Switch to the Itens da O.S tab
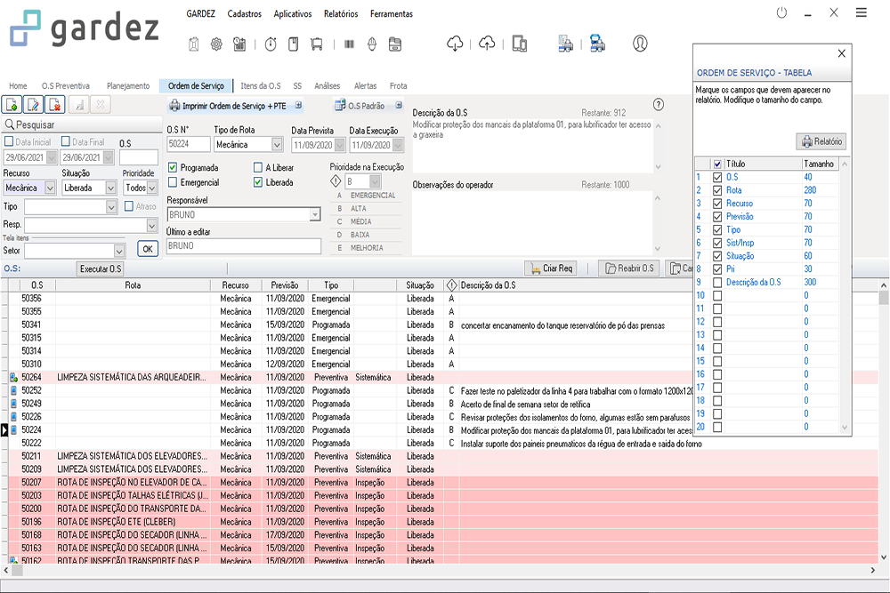The image size is (890, 593). click(261, 85)
